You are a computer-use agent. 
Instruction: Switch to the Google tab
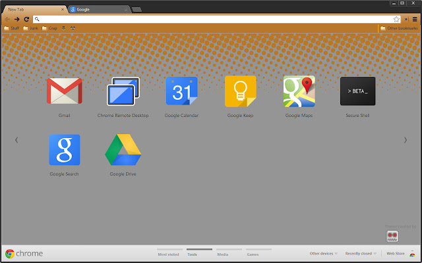[99, 10]
